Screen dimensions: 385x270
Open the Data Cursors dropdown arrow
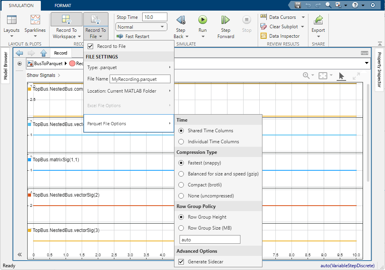tap(303, 17)
